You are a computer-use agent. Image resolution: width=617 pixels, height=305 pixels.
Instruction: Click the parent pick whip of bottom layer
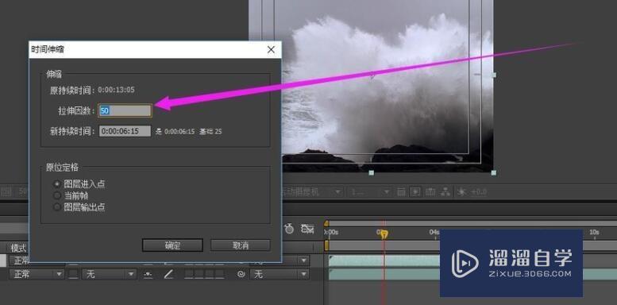241,274
